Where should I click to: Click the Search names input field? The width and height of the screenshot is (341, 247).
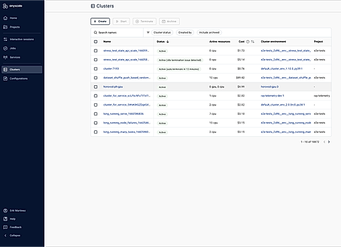pyautogui.click(x=117, y=33)
